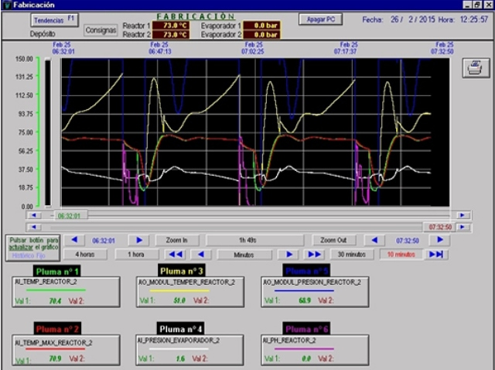The height and width of the screenshot is (370, 495).
Task: Click right arrow of lower time scrollbar
Action: (x=463, y=227)
